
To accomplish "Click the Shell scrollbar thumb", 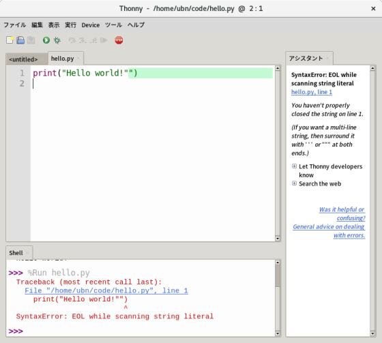I will pyautogui.click(x=278, y=275).
